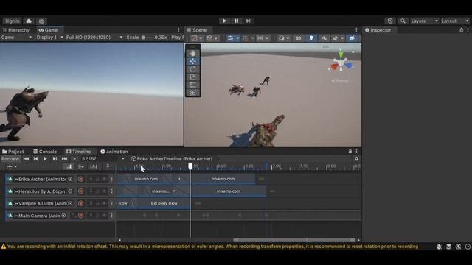The image size is (472, 265).
Task: Click the status bar checkmark icon
Action: (x=468, y=247)
